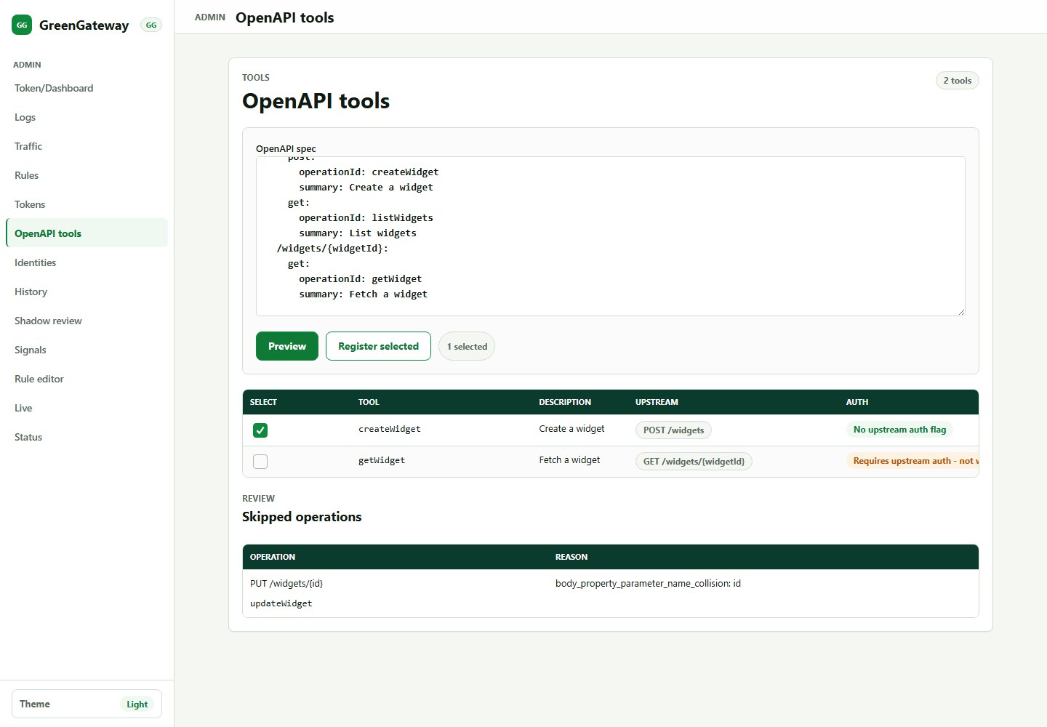
Task: Click the /widgets/{widgetId}: path line in spec
Action: pos(332,248)
